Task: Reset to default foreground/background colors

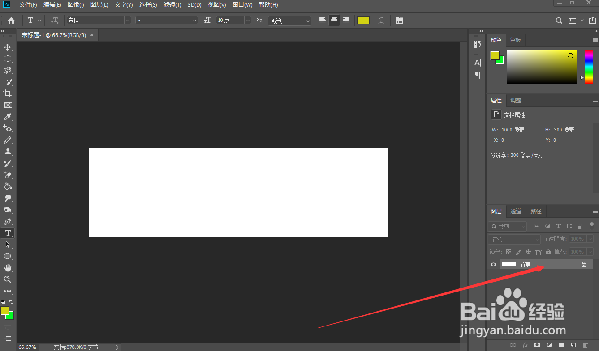Action: (3, 302)
